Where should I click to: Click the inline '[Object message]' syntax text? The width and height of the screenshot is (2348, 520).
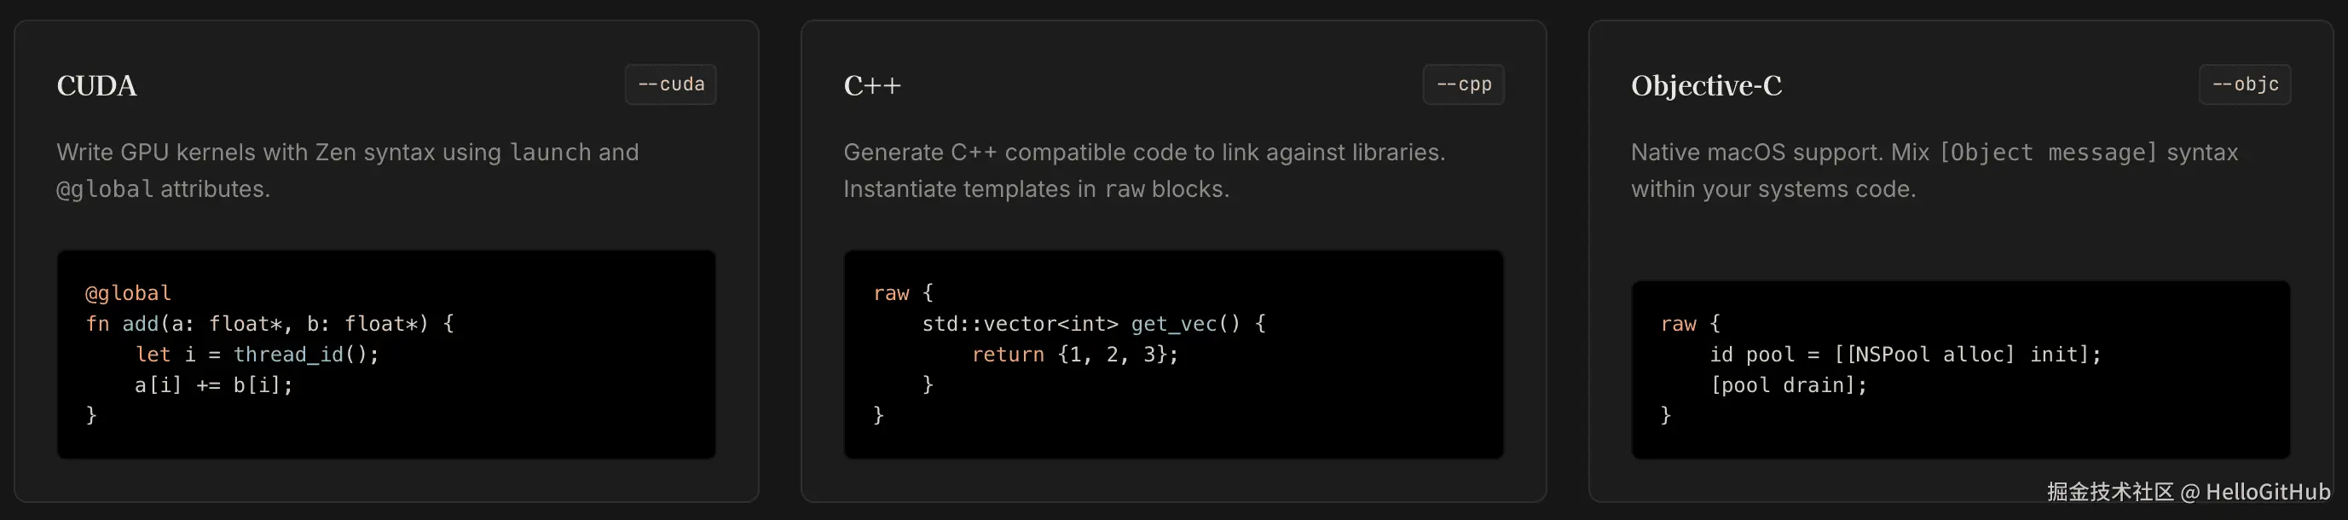[2048, 152]
